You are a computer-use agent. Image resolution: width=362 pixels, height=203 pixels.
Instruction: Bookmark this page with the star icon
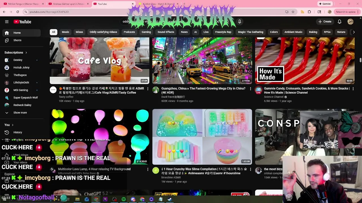tap(293, 12)
